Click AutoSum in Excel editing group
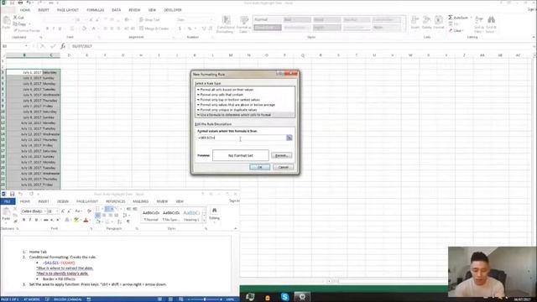 pyautogui.click(x=458, y=18)
